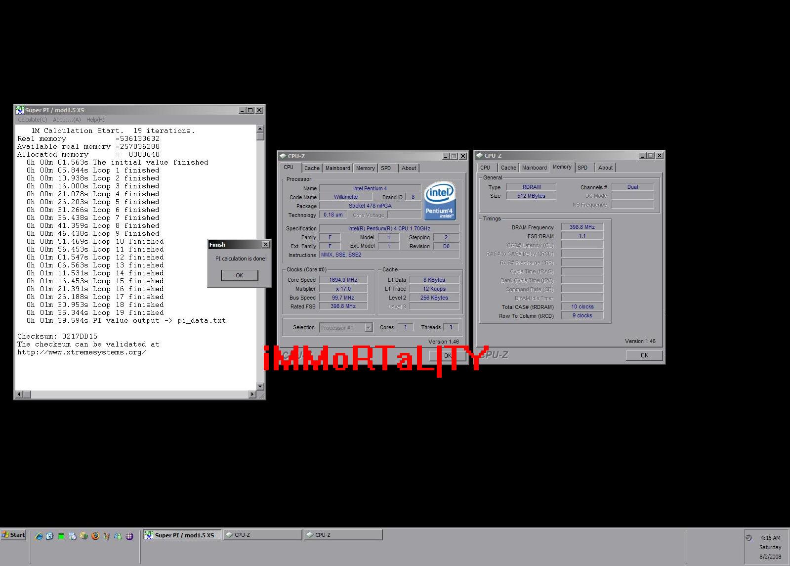Click the Socket 478 mPGA package field
Image resolution: width=790 pixels, height=566 pixels.
(x=370, y=206)
